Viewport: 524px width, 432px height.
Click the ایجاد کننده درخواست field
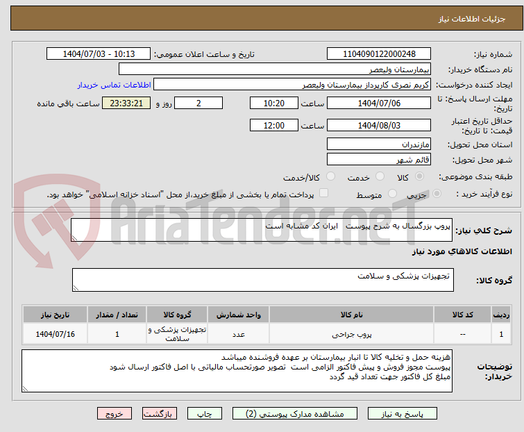pos(292,85)
